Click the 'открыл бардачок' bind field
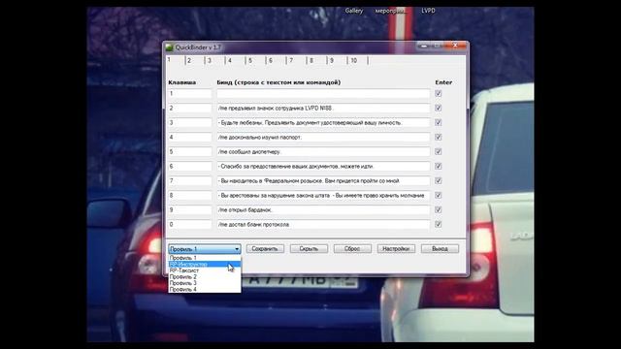This screenshot has width=621, height=349. (323, 209)
